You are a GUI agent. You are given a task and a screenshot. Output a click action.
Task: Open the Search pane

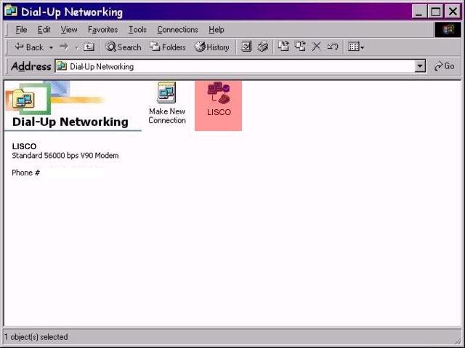tap(124, 47)
